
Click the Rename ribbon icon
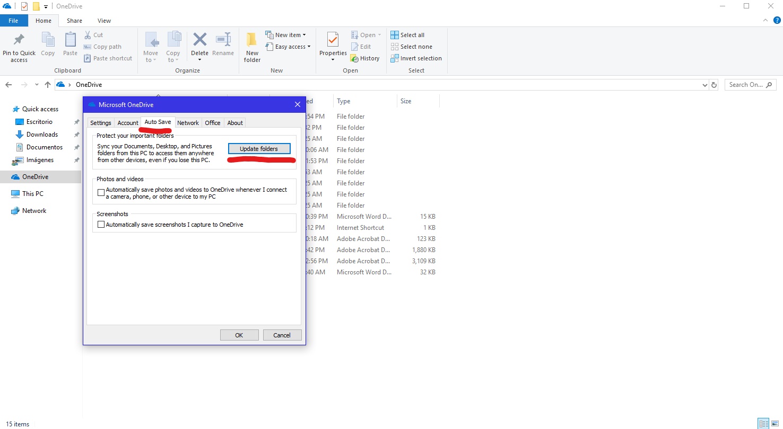[x=223, y=44]
